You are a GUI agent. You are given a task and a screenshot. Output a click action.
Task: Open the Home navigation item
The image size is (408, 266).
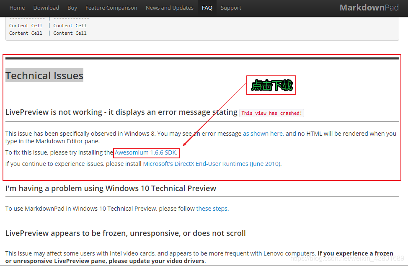[17, 8]
